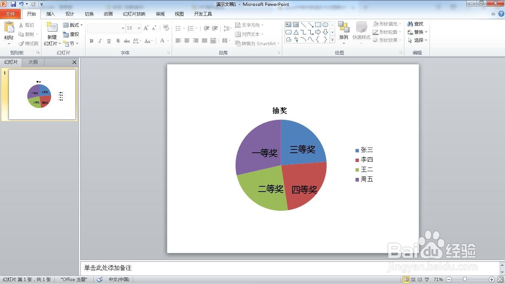Fit slide to current window icon

(x=501, y=280)
